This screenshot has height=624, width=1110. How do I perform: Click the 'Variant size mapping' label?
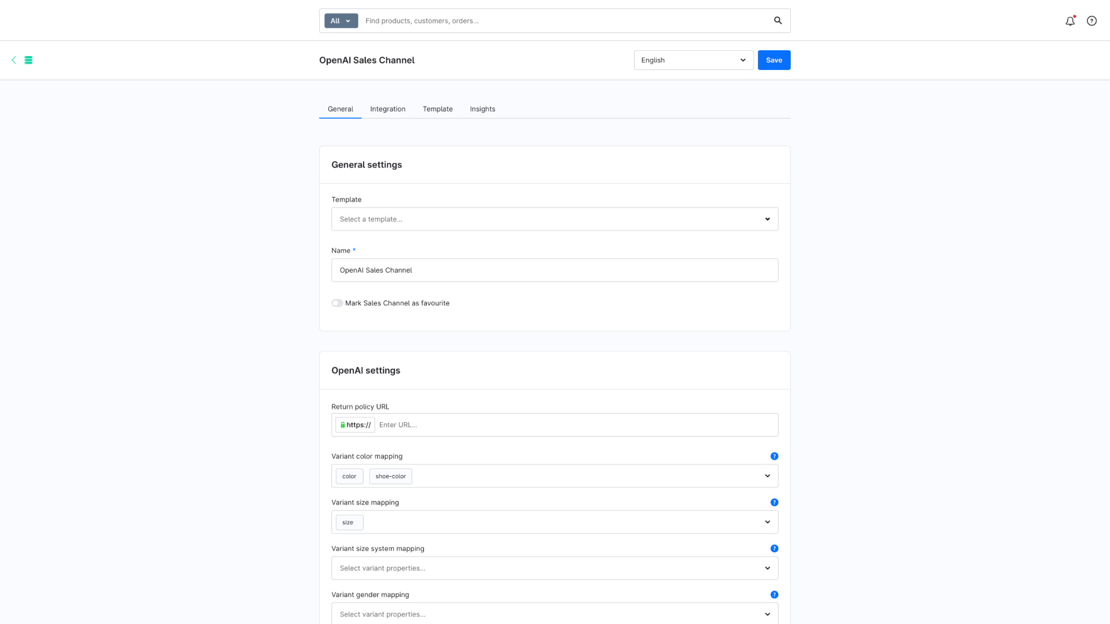[x=365, y=503]
